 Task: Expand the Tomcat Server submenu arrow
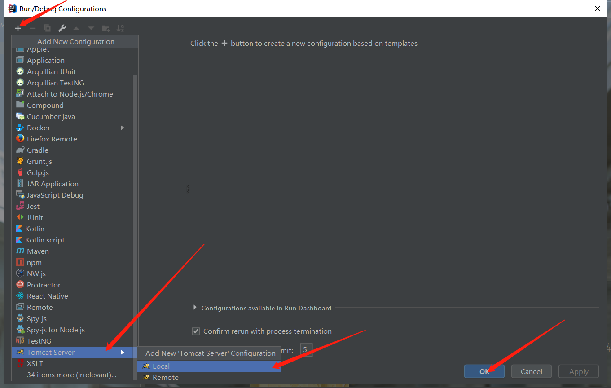[123, 352]
